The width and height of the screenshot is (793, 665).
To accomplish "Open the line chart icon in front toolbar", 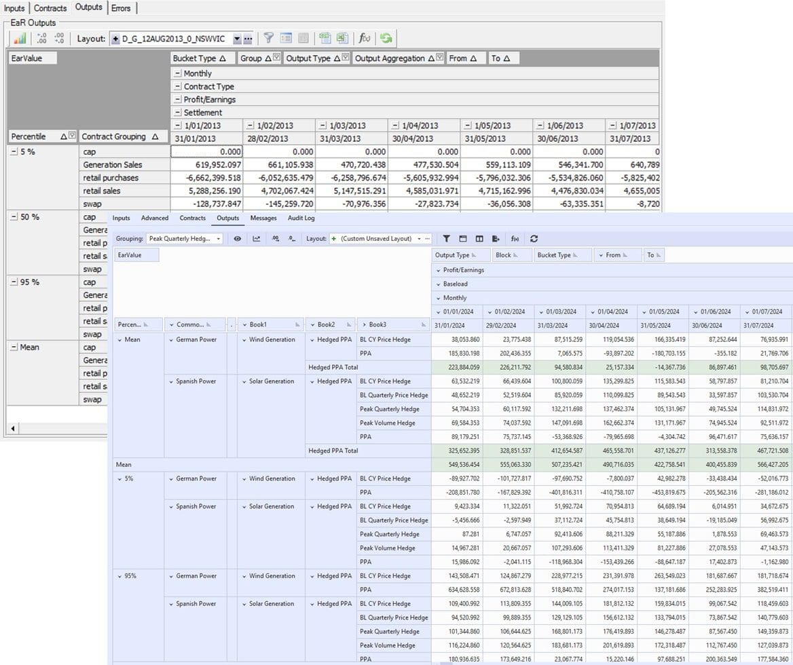I will click(x=257, y=238).
